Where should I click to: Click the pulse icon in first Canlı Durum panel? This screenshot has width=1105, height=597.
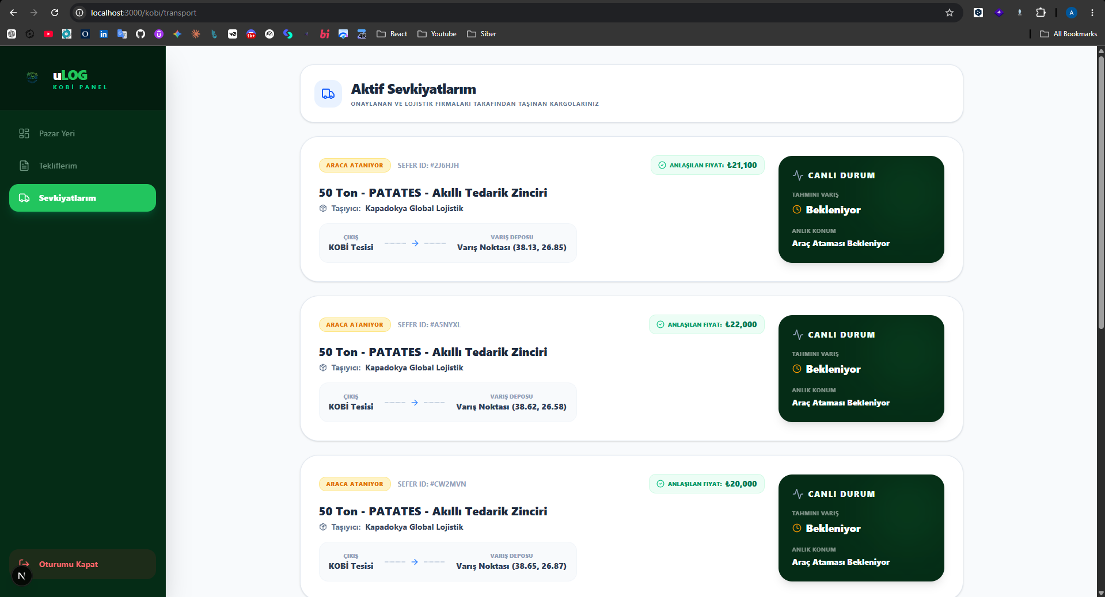798,175
